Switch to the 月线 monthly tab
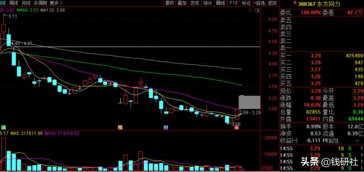This screenshot has height=172, width=364. tap(26, 3)
